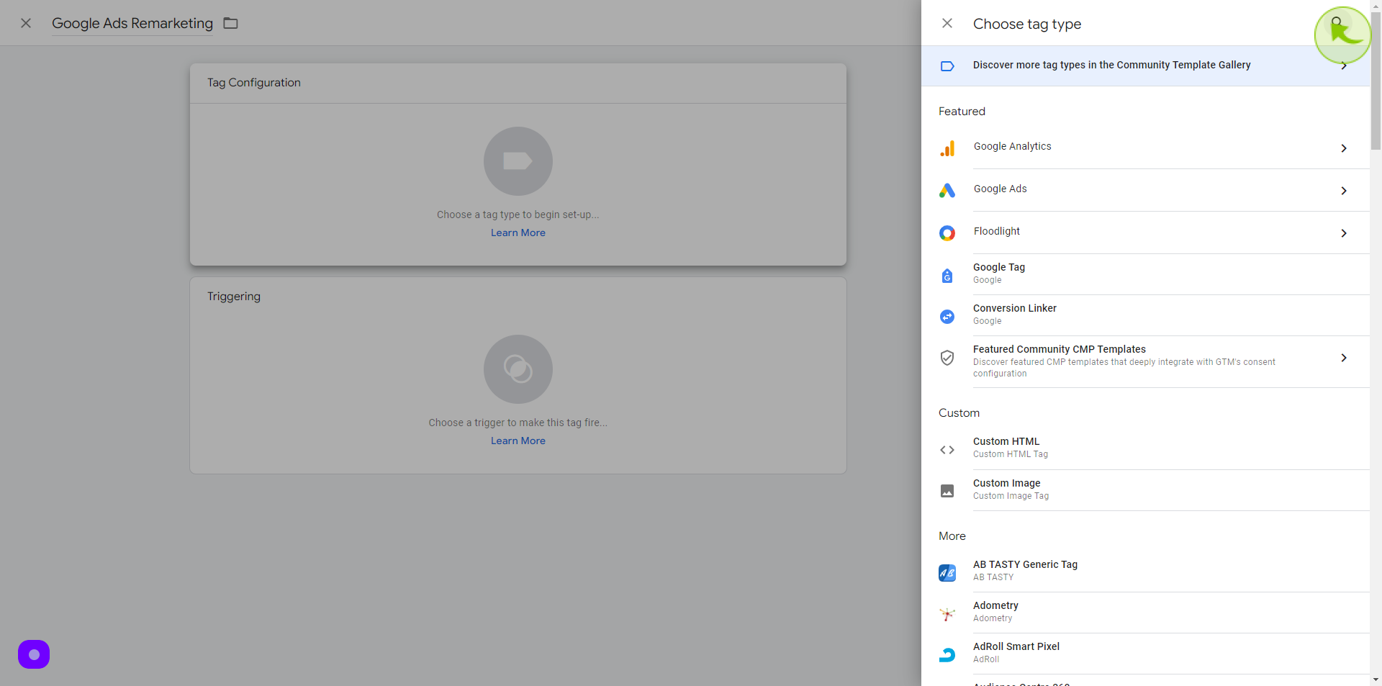This screenshot has height=686, width=1382.
Task: Click the "Custom" section heading
Action: coord(959,413)
